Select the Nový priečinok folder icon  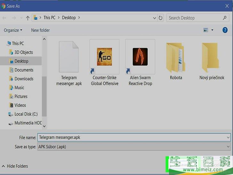pos(210,57)
